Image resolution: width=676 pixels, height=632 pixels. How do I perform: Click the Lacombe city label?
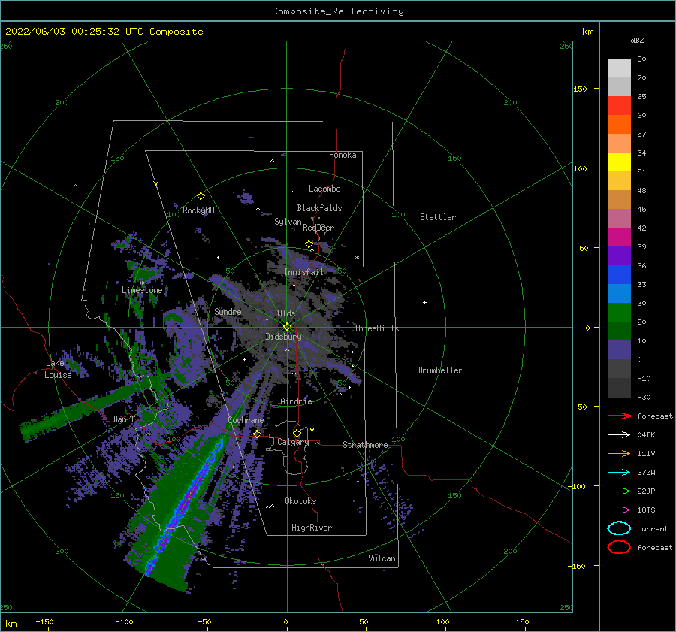pyautogui.click(x=324, y=189)
